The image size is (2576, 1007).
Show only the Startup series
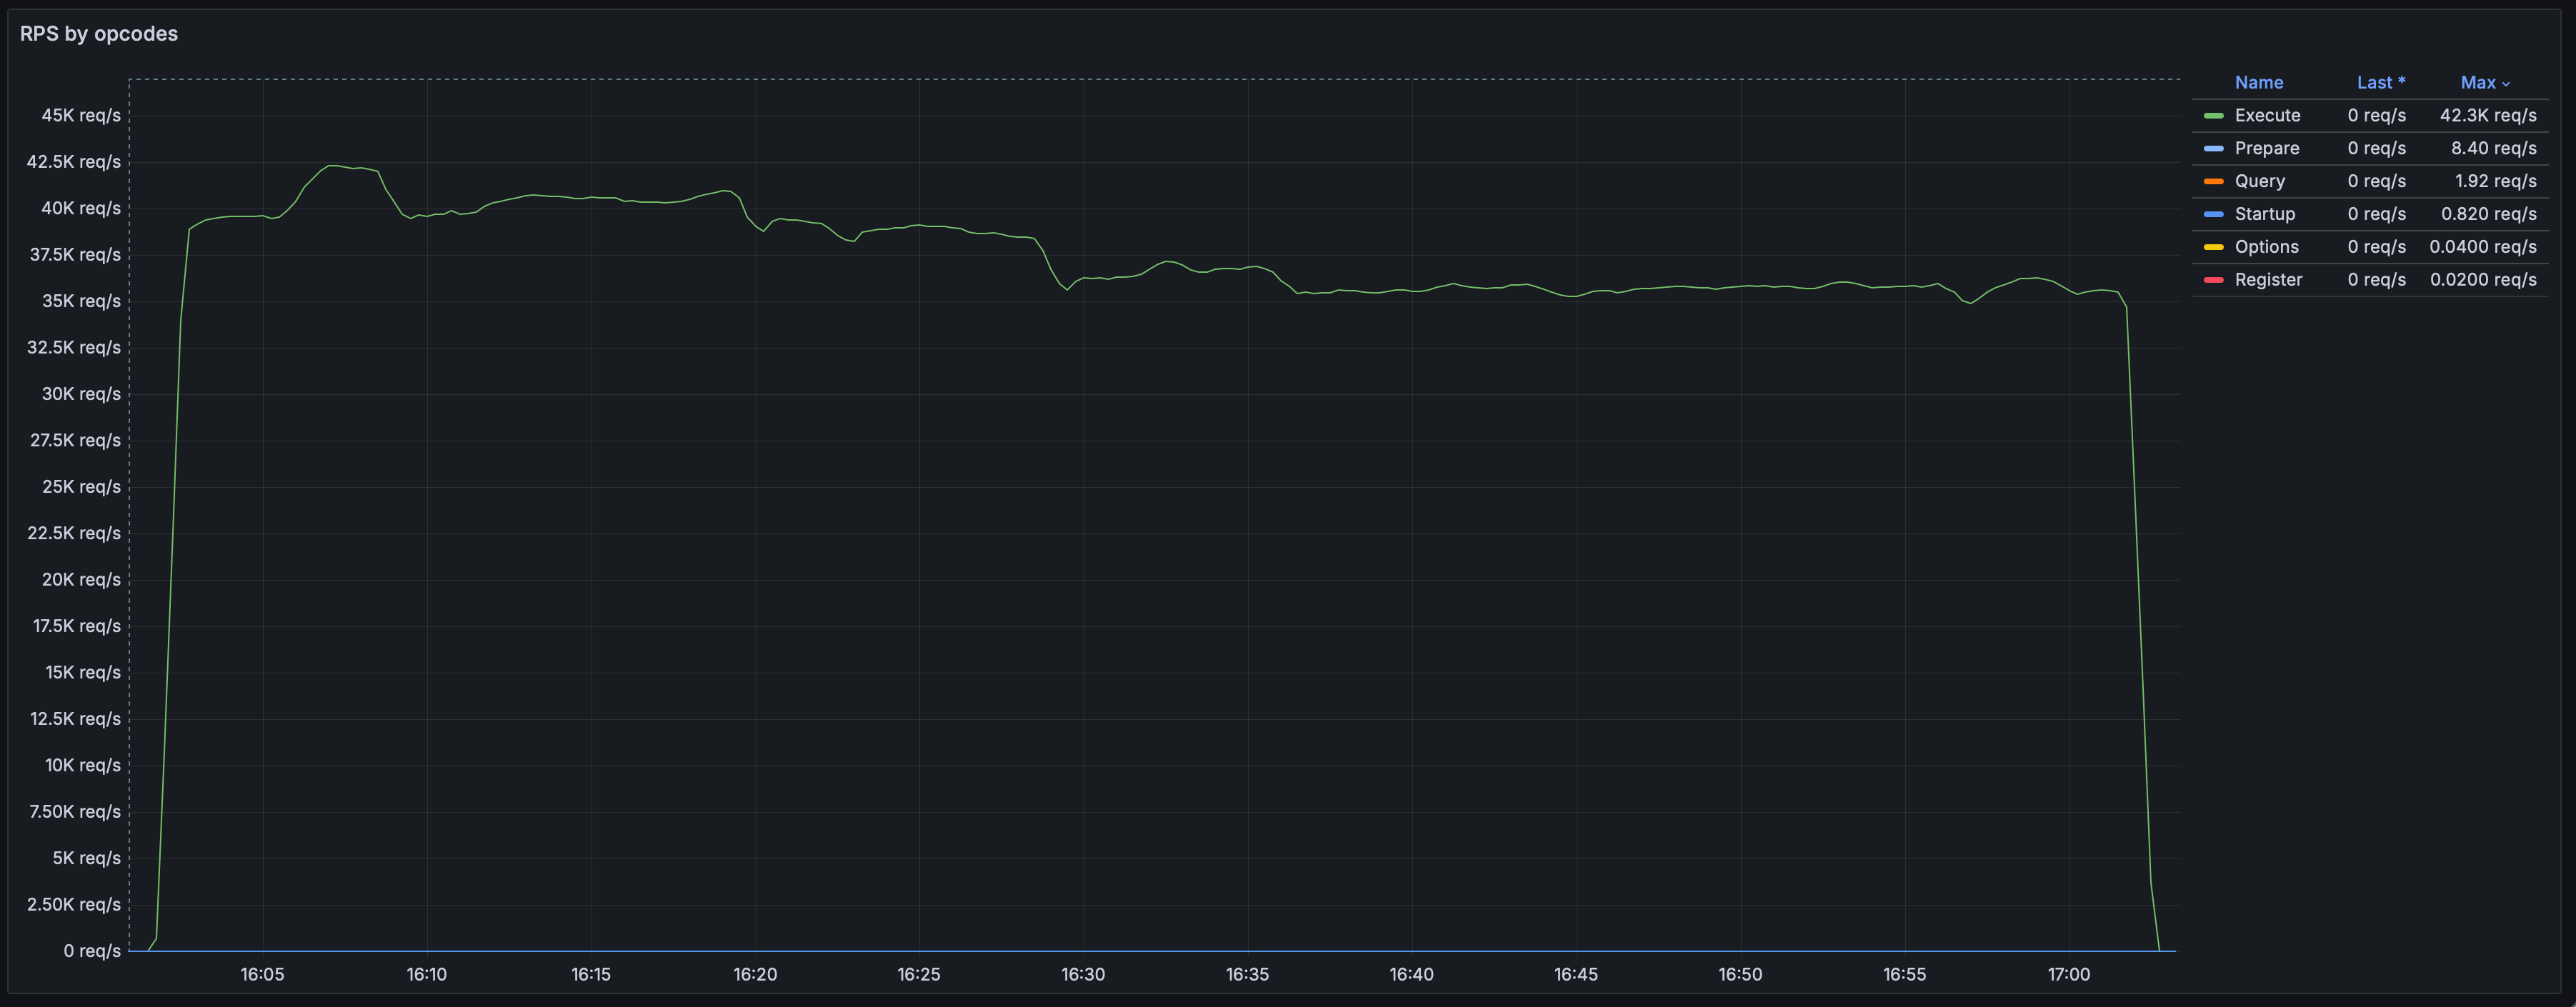point(2265,214)
